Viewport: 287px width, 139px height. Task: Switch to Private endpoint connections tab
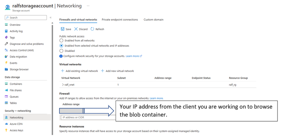tap(120, 20)
